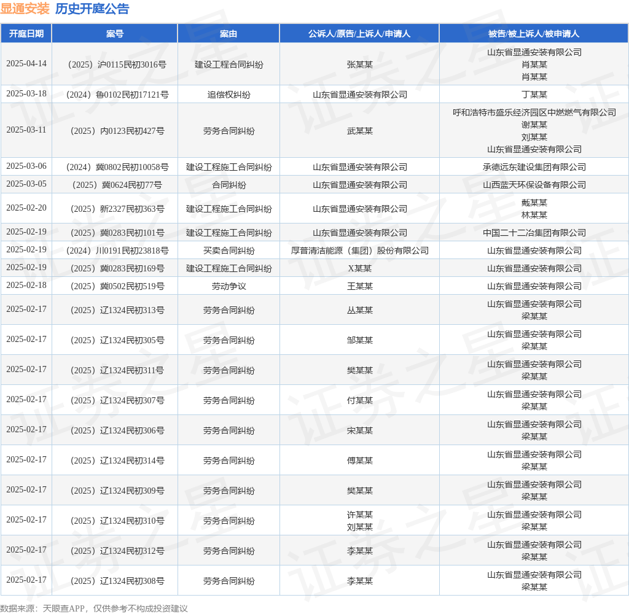This screenshot has height=614, width=629.
Task: Click the 合同纠纷 cause cell
Action: 229,185
